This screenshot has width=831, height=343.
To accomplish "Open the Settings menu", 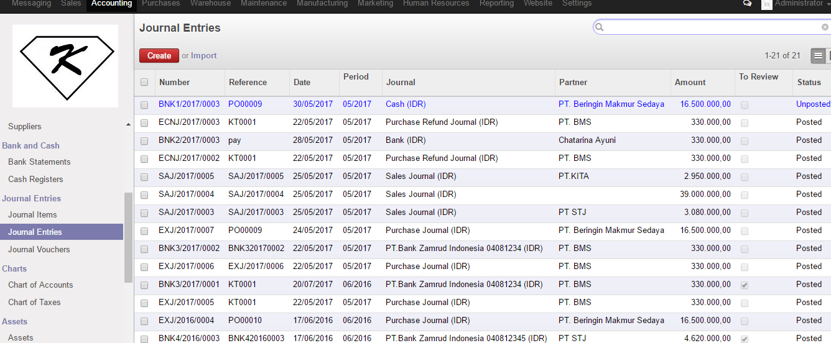I will (577, 4).
